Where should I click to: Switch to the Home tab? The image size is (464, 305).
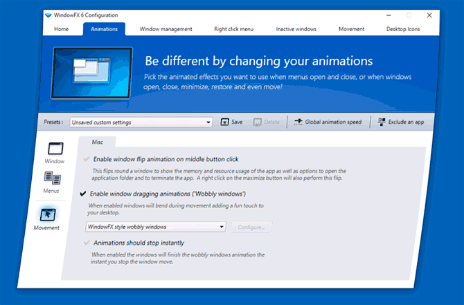click(61, 29)
